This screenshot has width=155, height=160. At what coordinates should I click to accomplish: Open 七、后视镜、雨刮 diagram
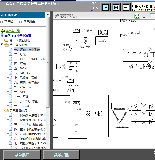coord(25,78)
